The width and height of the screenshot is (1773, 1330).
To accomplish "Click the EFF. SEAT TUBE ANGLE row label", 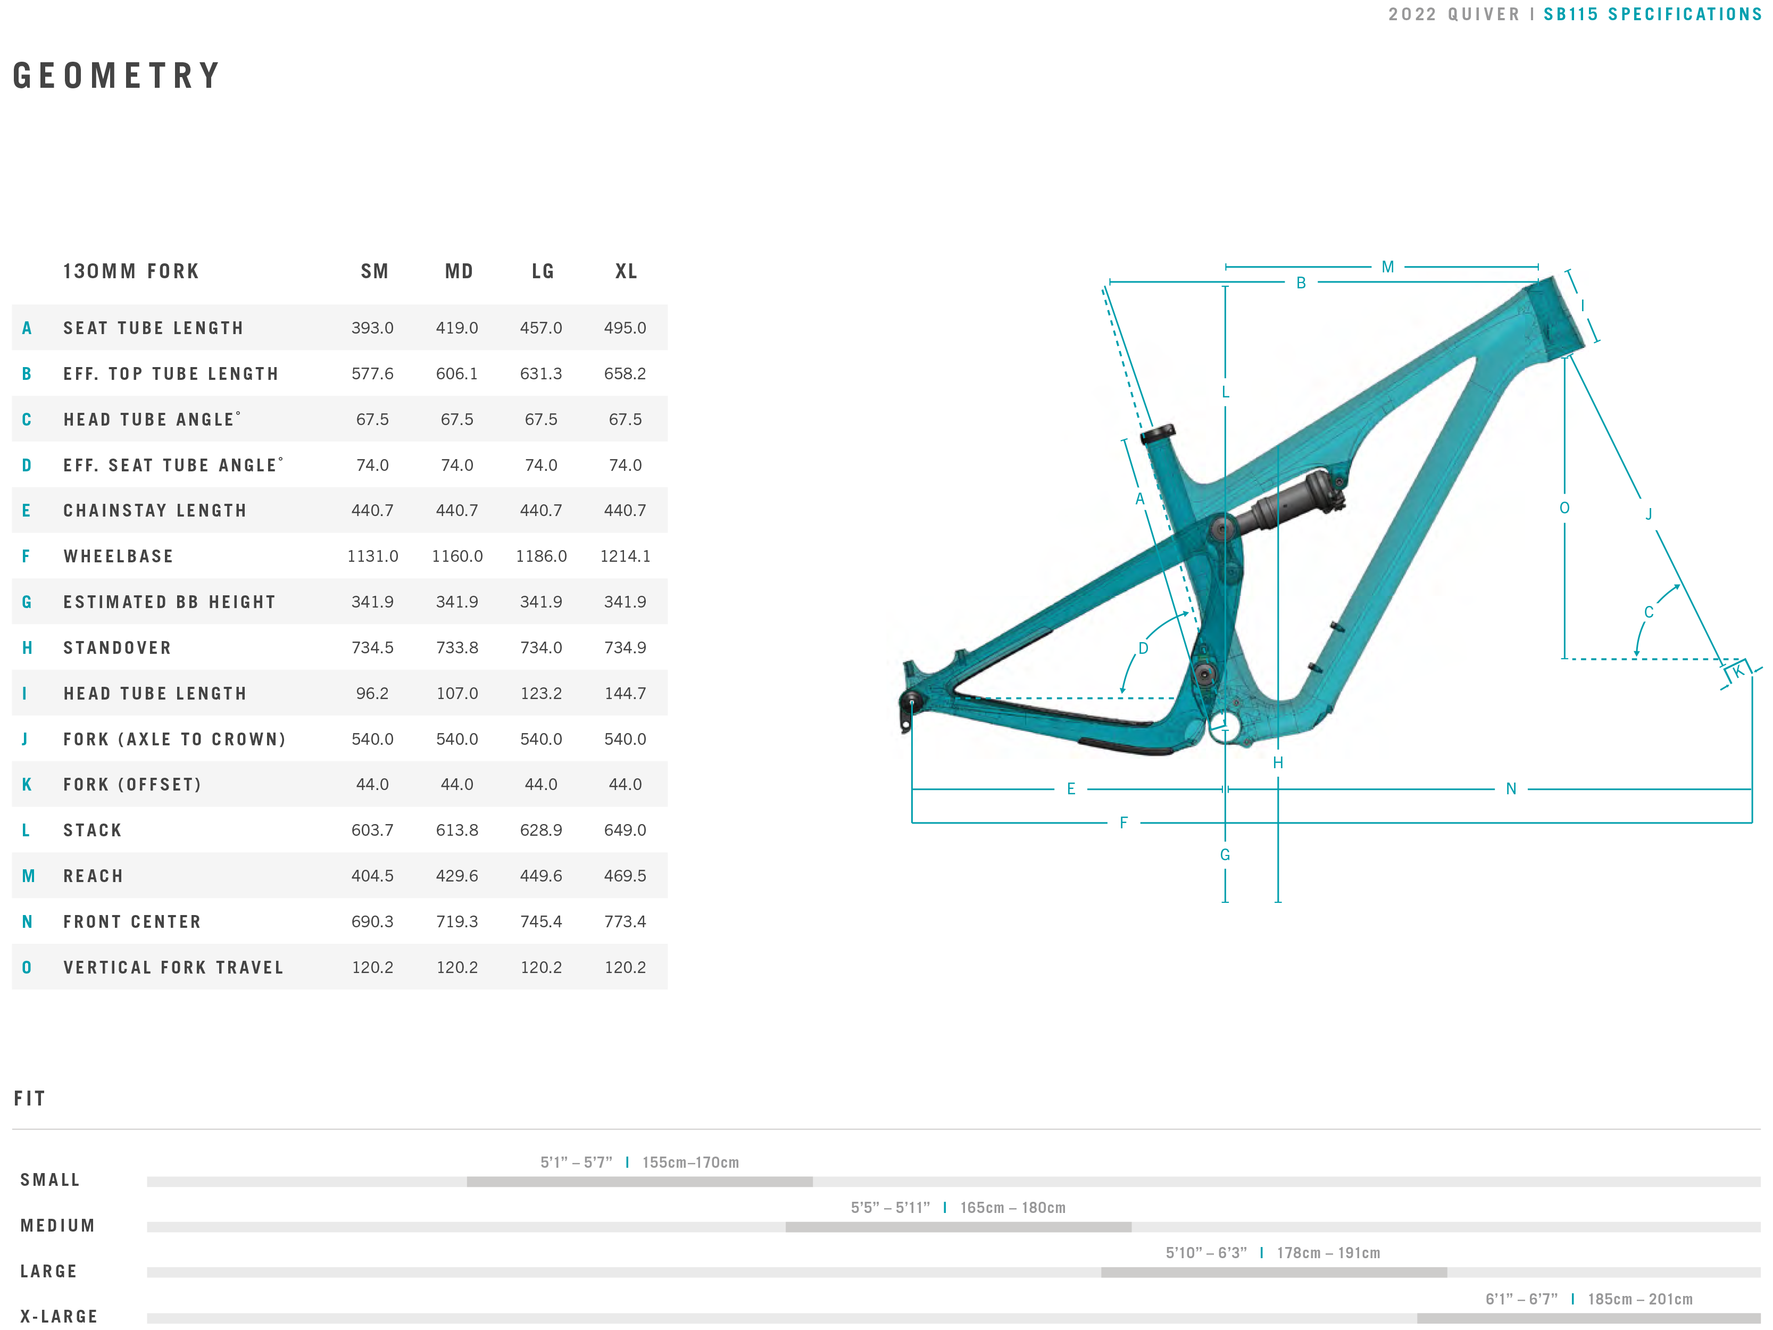I will pos(174,464).
